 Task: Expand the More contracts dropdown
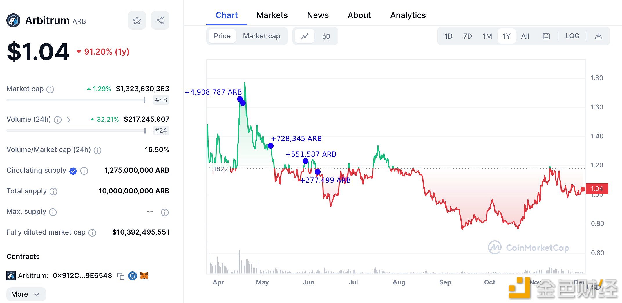tap(26, 294)
